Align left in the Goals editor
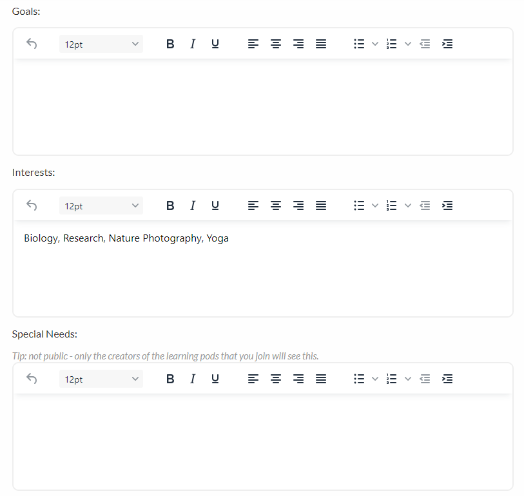The image size is (524, 496). (253, 44)
